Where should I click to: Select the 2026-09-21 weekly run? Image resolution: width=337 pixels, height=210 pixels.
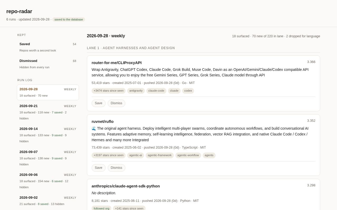[48, 112]
